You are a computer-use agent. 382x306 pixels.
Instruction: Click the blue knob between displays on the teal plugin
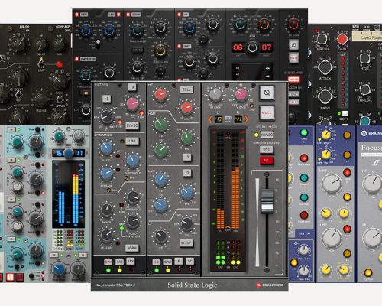68,153
